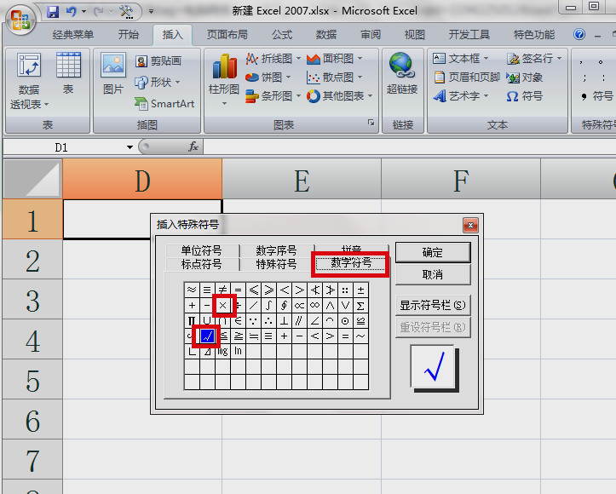Switch to 标点符号 tab in dialog
This screenshot has width=616, height=494.
[202, 264]
